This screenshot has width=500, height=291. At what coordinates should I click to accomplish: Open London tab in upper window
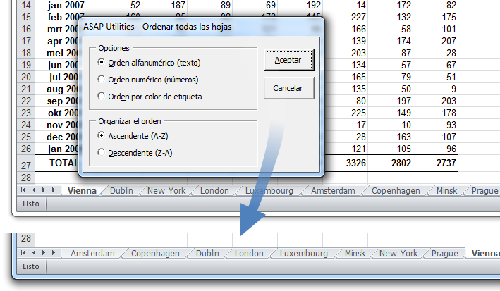[214, 191]
